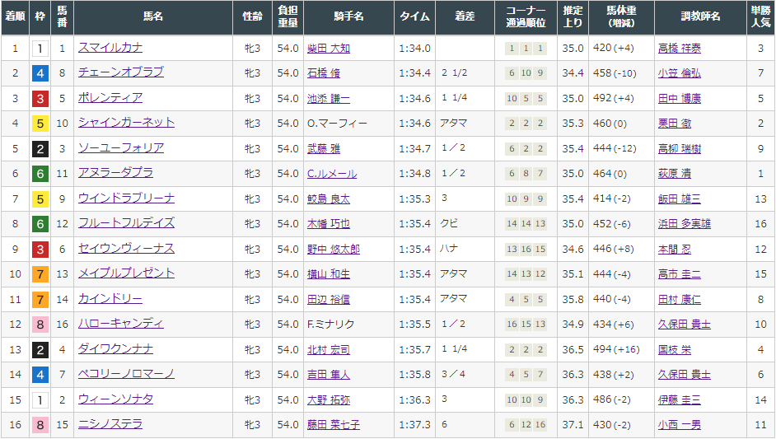
Task: Click jockey name 石橋 脩
Action: pyautogui.click(x=324, y=73)
